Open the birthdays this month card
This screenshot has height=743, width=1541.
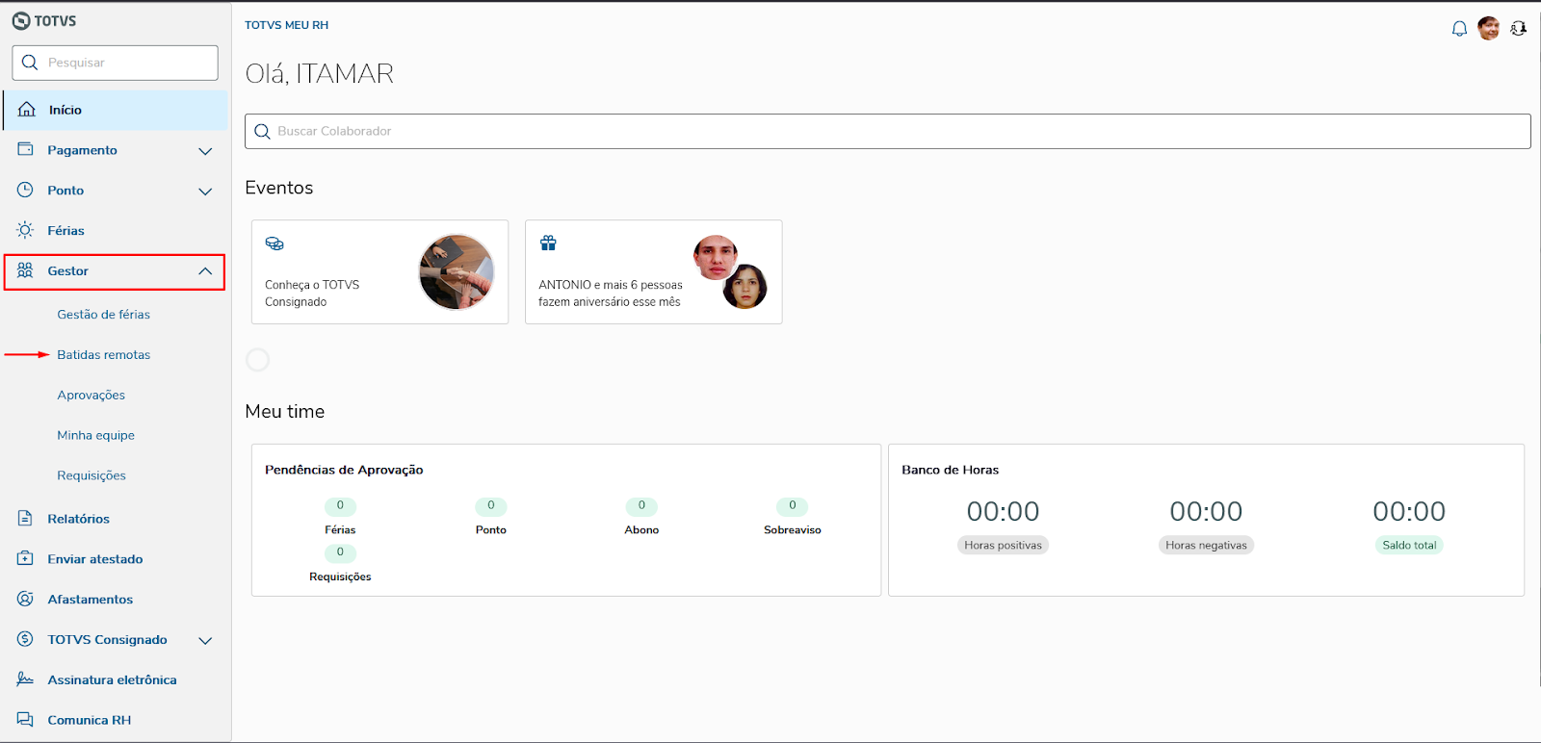click(x=653, y=271)
